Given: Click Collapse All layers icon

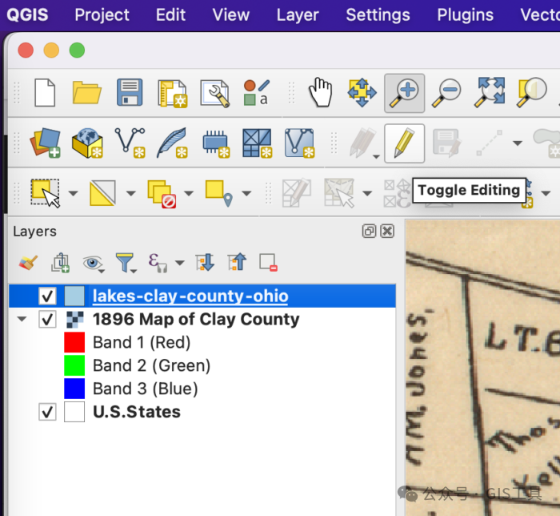Looking at the screenshot, I should (x=237, y=263).
